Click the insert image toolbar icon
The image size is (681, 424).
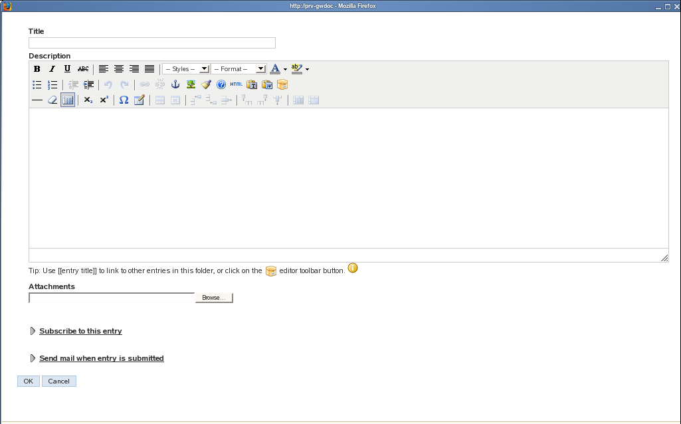click(190, 84)
